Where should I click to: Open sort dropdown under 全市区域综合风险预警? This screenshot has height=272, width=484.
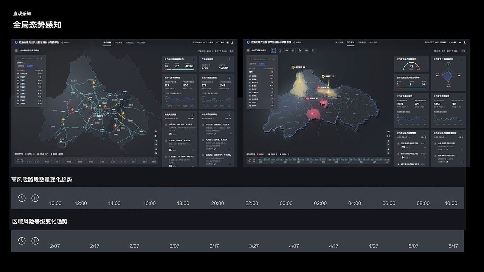(x=403, y=137)
